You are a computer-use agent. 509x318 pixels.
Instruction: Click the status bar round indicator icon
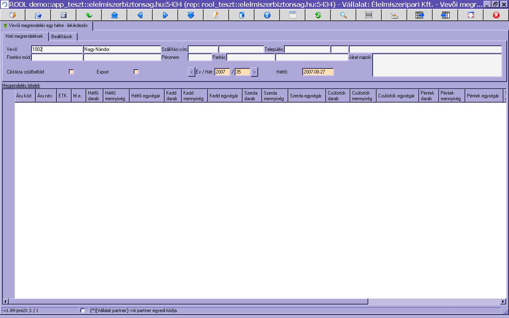click(x=83, y=310)
